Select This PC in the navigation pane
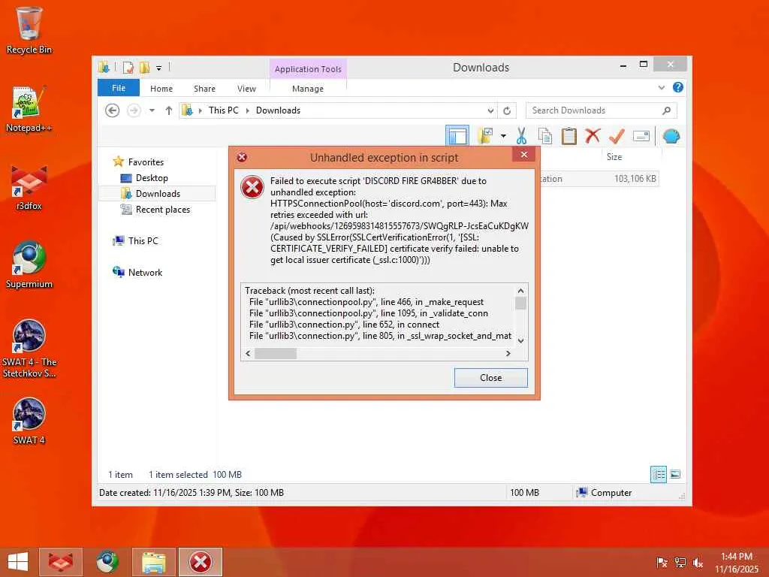 coord(143,241)
